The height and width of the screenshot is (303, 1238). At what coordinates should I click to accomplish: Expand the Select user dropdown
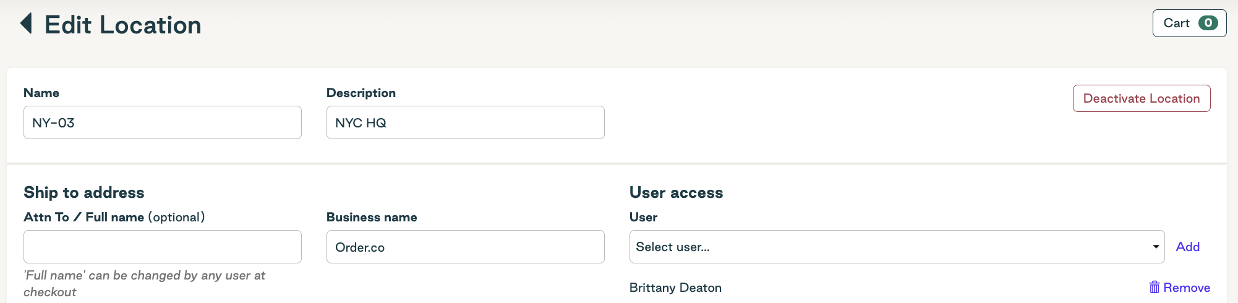tap(897, 247)
